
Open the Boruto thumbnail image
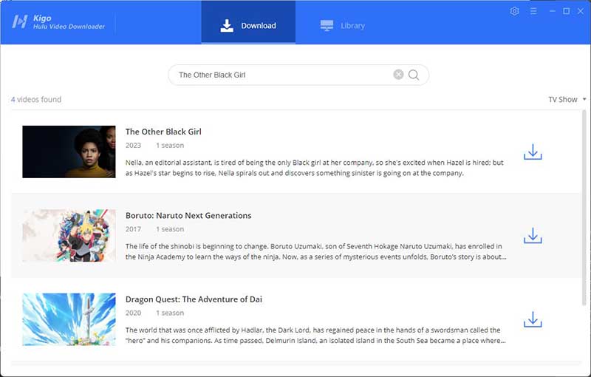(x=69, y=236)
